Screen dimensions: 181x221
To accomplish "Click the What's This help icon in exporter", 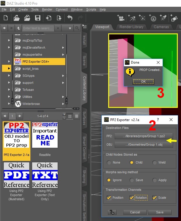I will click(x=112, y=212).
